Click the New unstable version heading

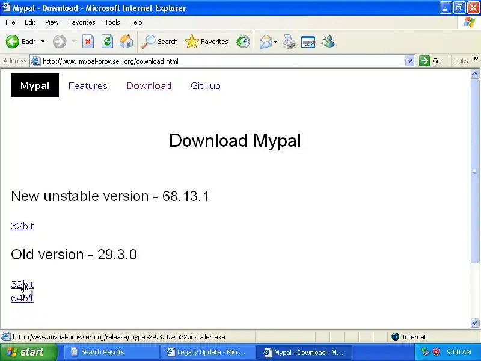[x=110, y=196]
